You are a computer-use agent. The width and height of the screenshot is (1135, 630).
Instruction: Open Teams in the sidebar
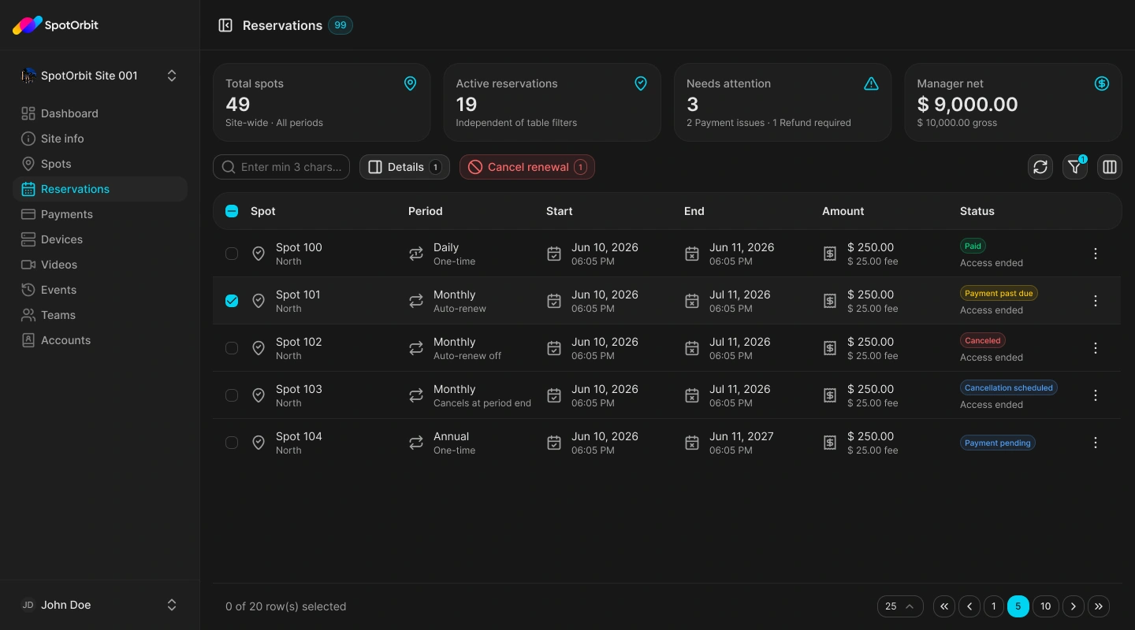click(x=100, y=315)
